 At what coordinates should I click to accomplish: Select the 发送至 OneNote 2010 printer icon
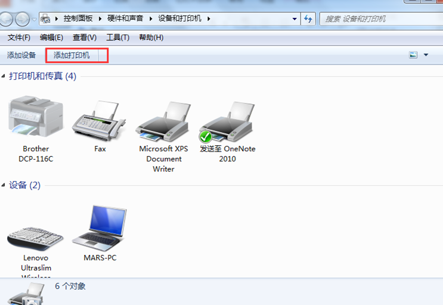click(x=227, y=122)
